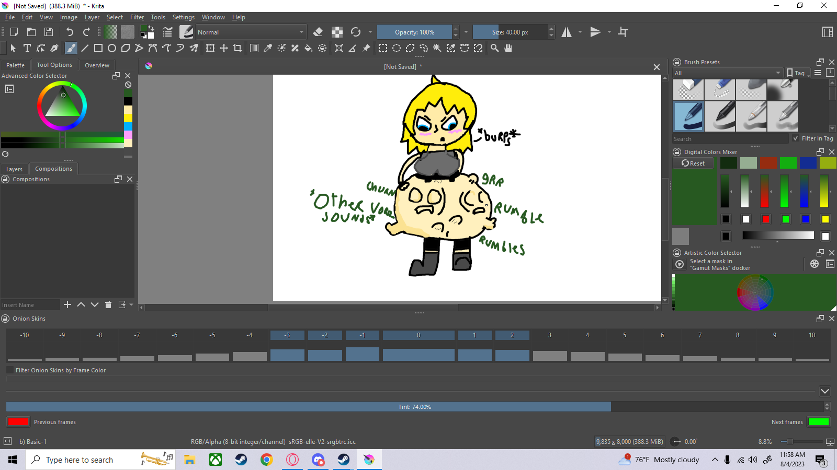Viewport: 837px width, 470px height.
Task: Switch to the Layers tab
Action: point(14,169)
